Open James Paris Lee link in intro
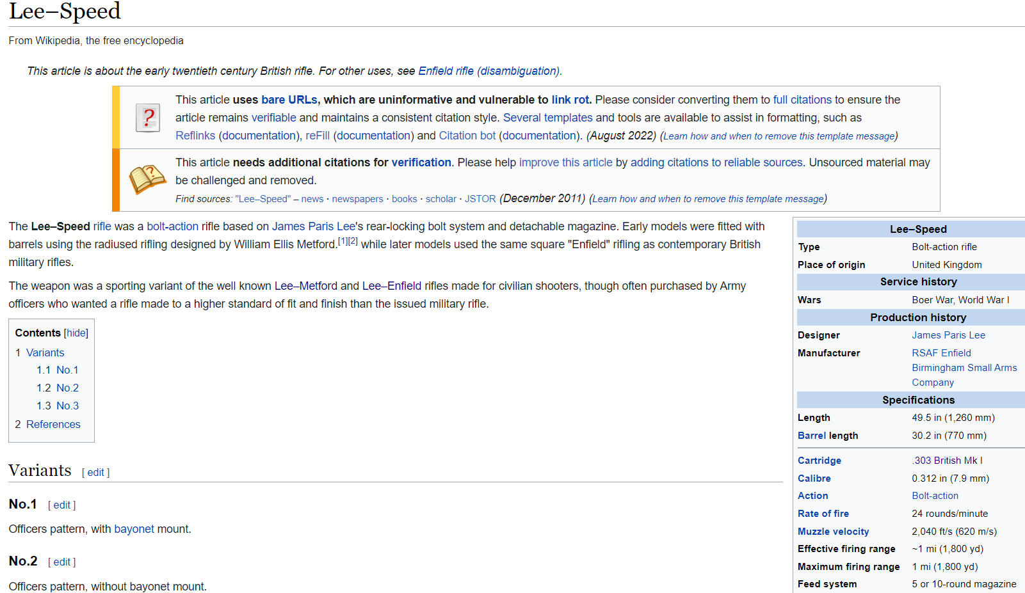The height and width of the screenshot is (593, 1025). point(314,226)
